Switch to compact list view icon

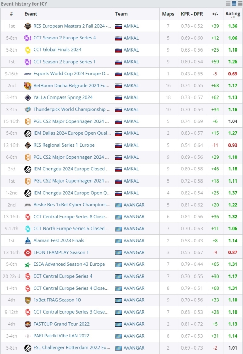tap(228, 3)
